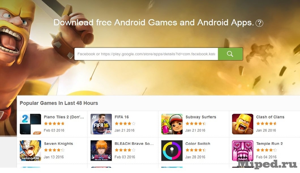
Task: Open the Piano Tiles 2 app icon
Action: point(30,124)
